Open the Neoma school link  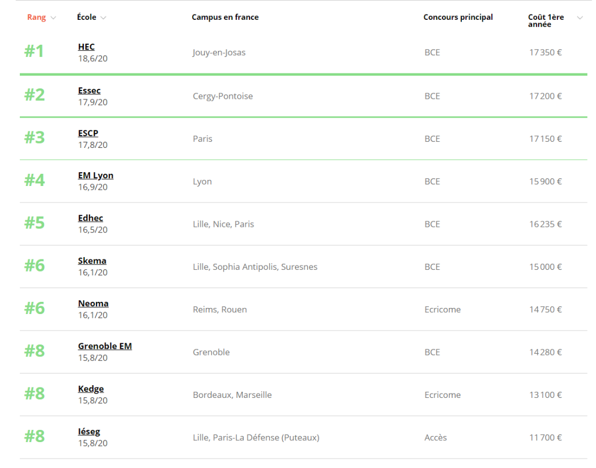(x=93, y=304)
